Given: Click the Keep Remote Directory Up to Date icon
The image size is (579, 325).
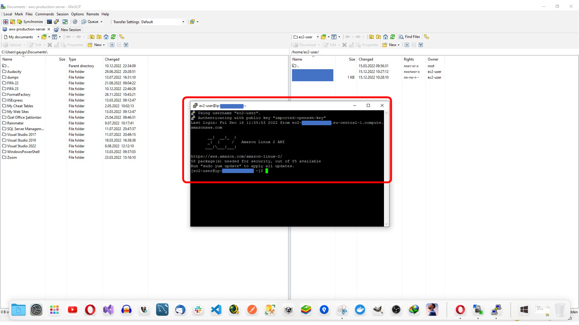Looking at the screenshot, I should [x=65, y=22].
